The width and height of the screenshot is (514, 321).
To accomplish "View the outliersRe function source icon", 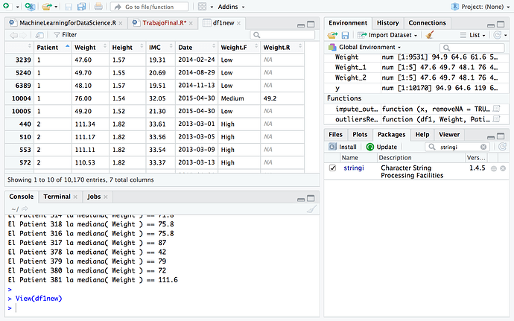I will point(497,119).
